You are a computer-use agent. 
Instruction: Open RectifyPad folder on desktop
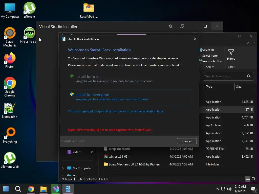coord(89,11)
